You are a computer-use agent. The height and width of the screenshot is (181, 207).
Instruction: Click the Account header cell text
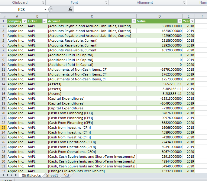pyautogui.click(x=54, y=21)
